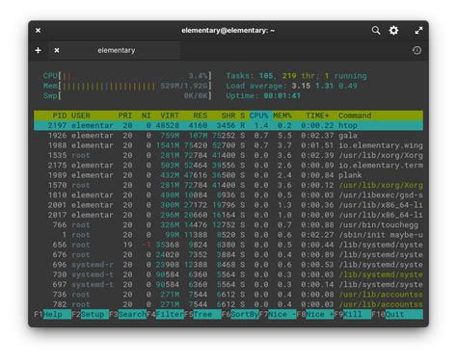This screenshot has width=457, height=363.
Task: Click the Load average readout
Action: point(291,86)
